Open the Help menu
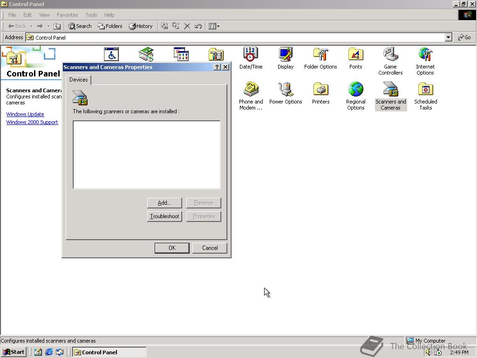477x358 pixels. [x=109, y=15]
